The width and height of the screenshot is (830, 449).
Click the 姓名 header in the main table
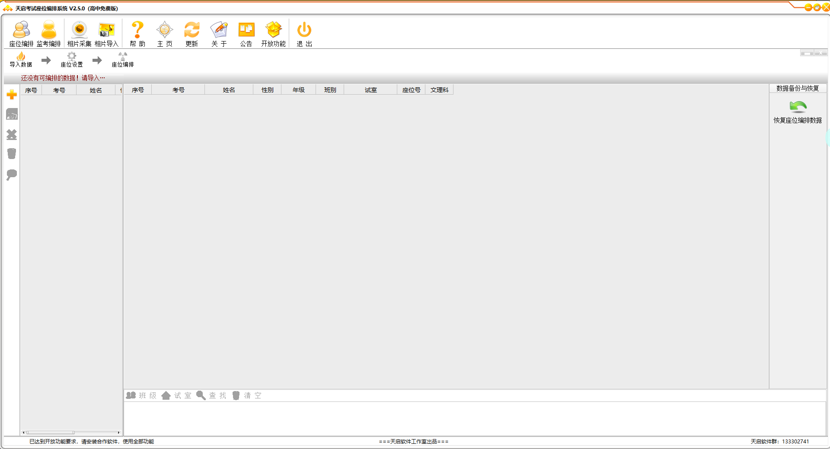(229, 90)
